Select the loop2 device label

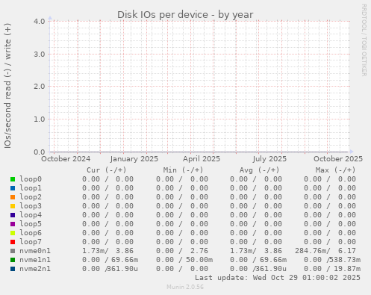click(31, 197)
